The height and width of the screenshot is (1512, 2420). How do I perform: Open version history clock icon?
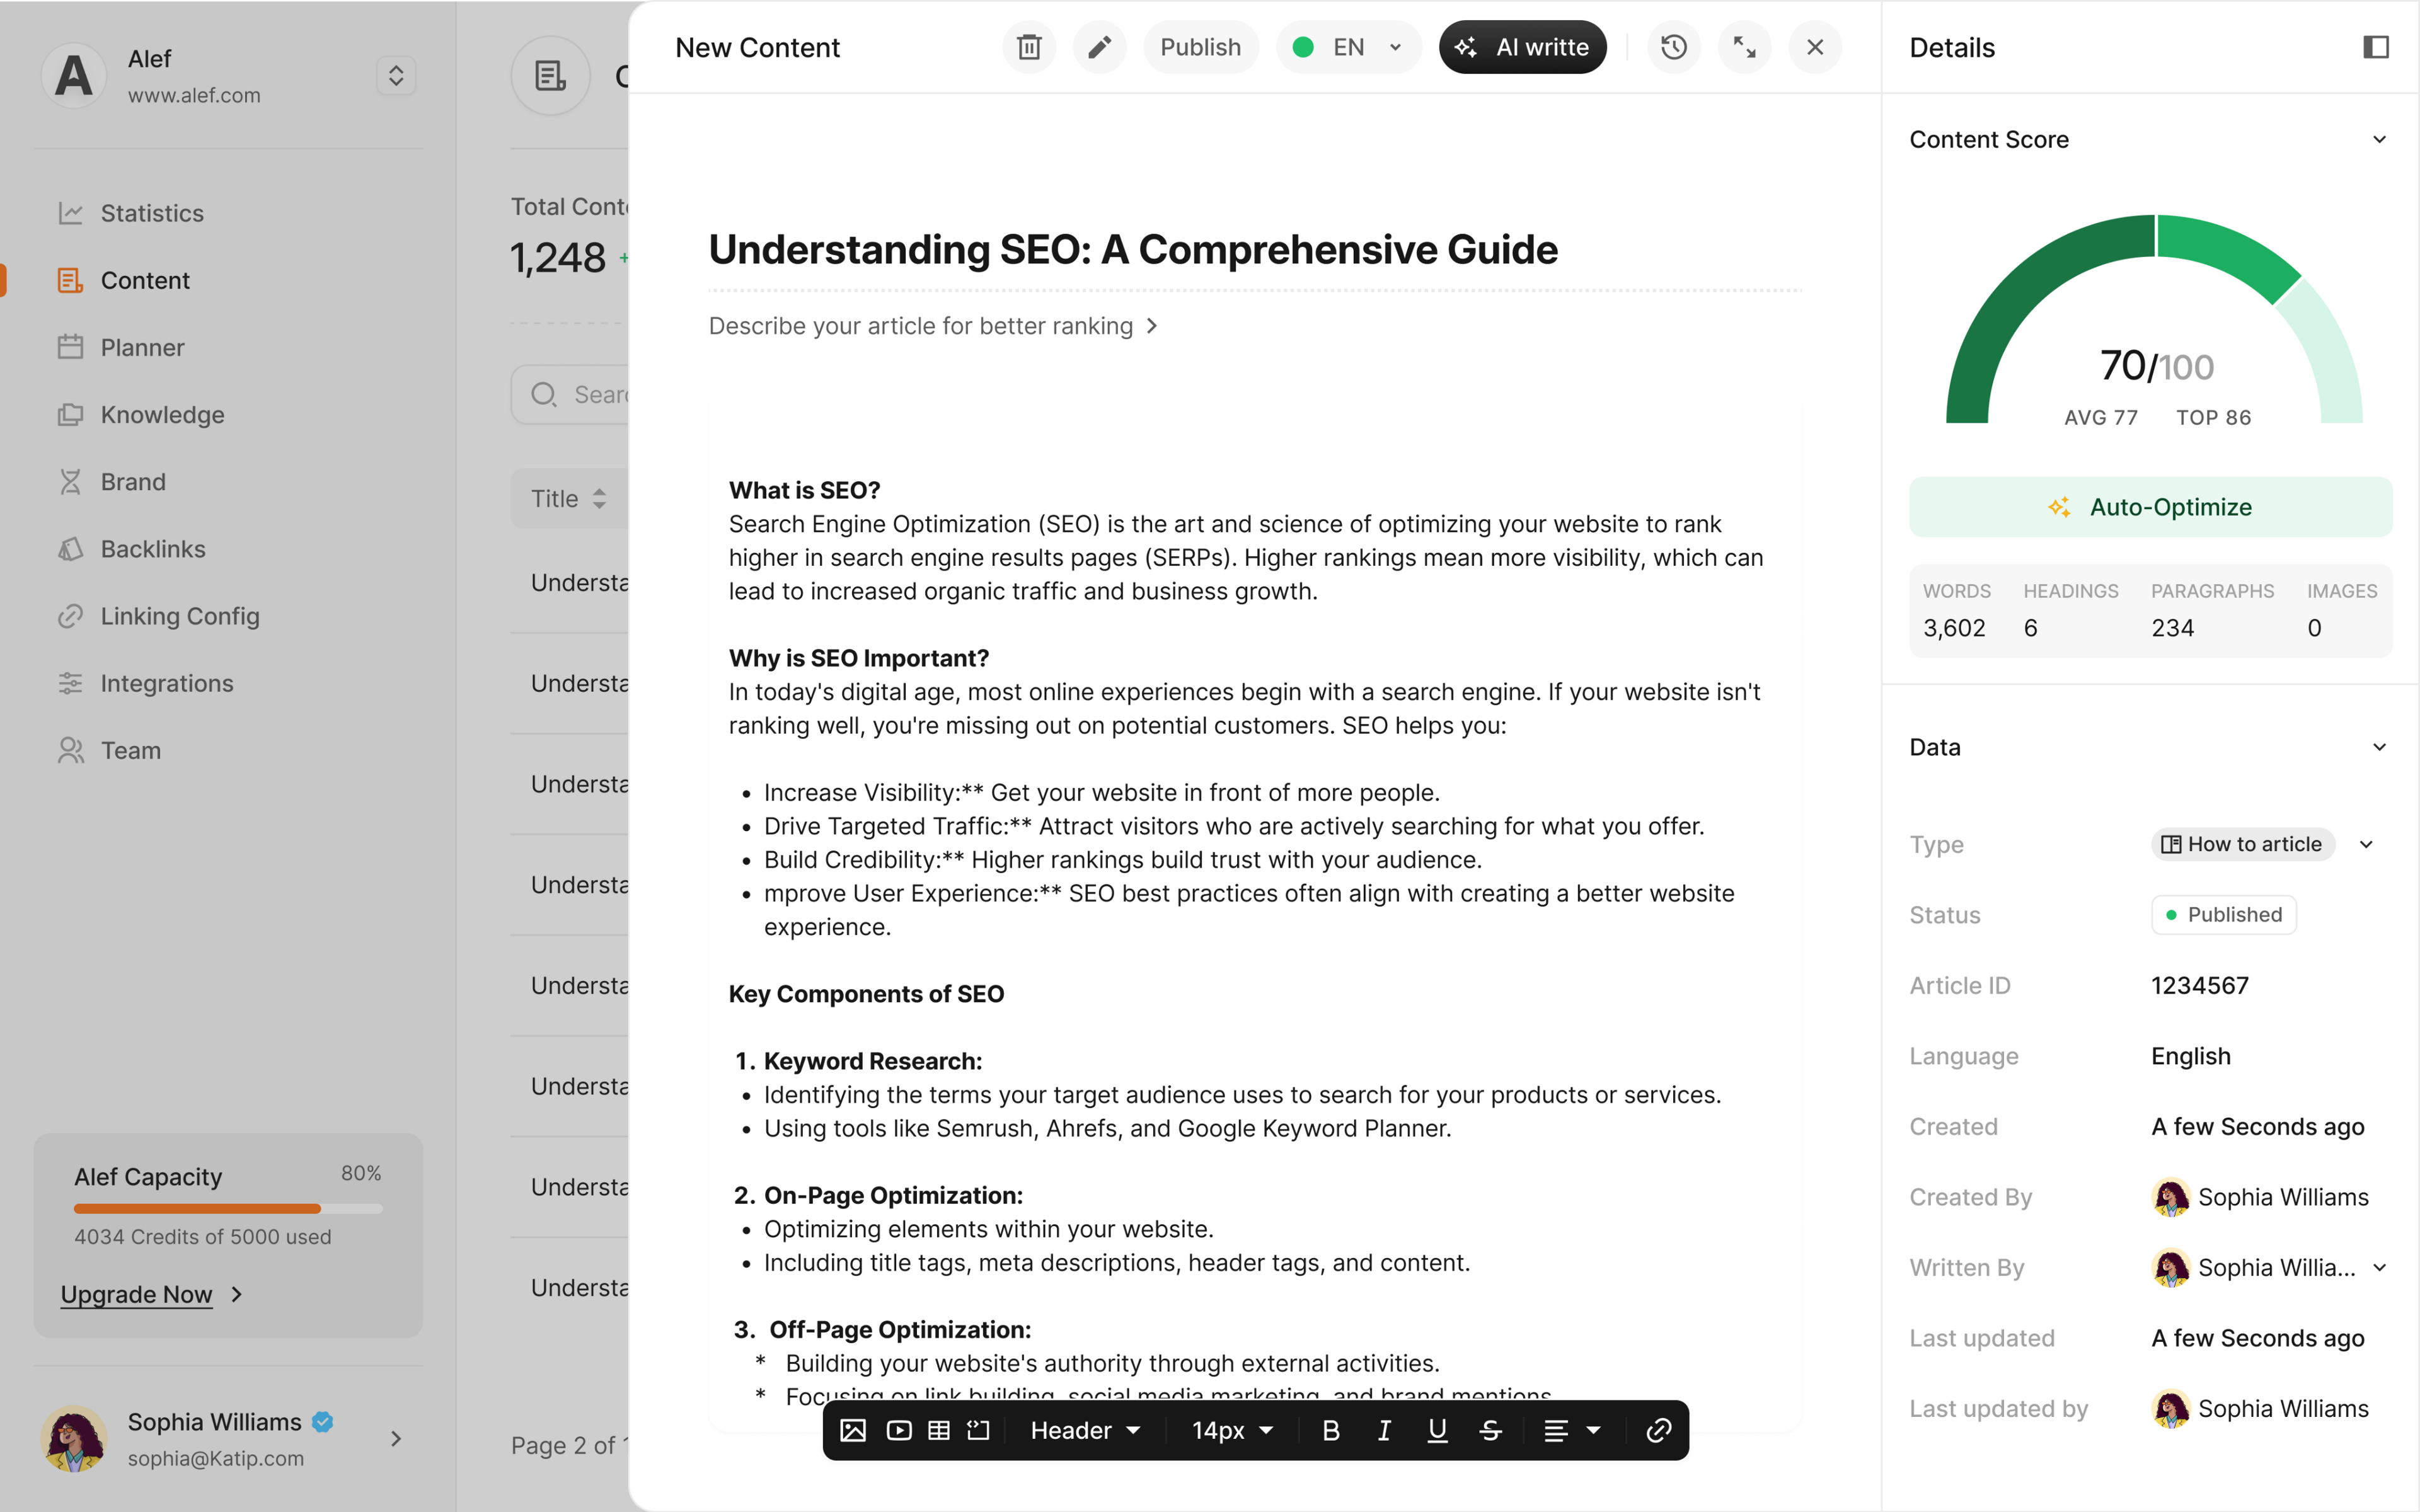(1673, 47)
